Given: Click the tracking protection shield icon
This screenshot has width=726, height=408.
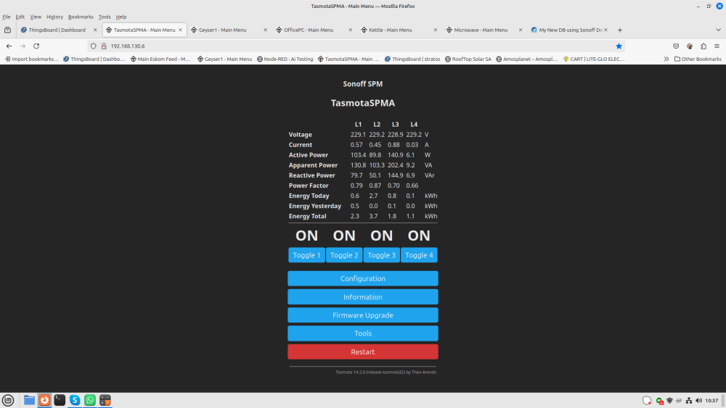Looking at the screenshot, I should point(94,46).
